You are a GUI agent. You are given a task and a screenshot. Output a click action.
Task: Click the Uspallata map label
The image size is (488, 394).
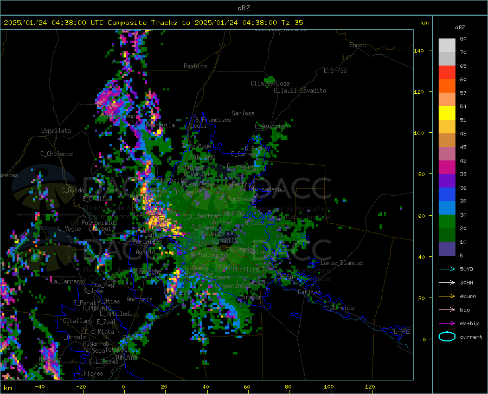coord(56,131)
